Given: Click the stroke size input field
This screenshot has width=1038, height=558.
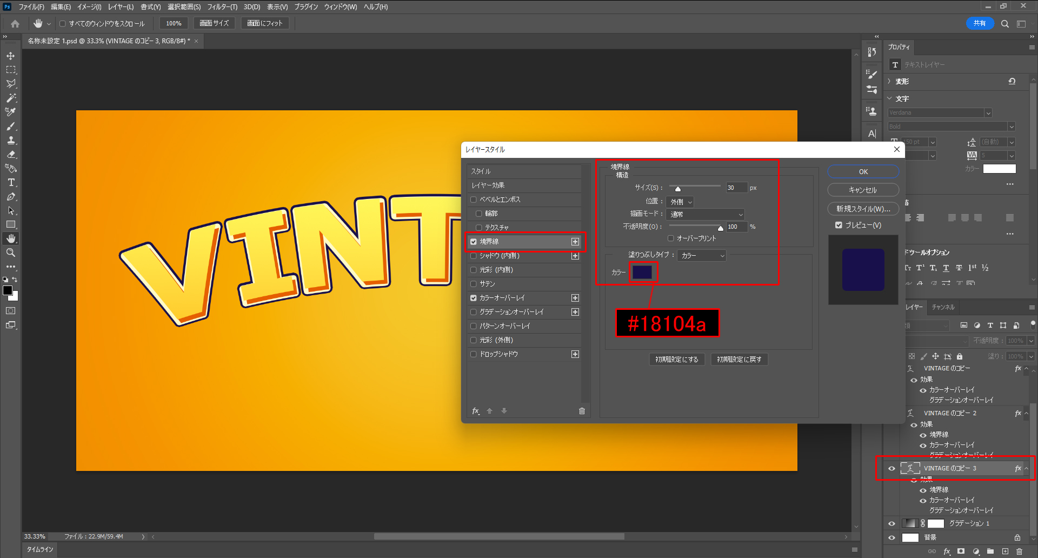Looking at the screenshot, I should [736, 188].
